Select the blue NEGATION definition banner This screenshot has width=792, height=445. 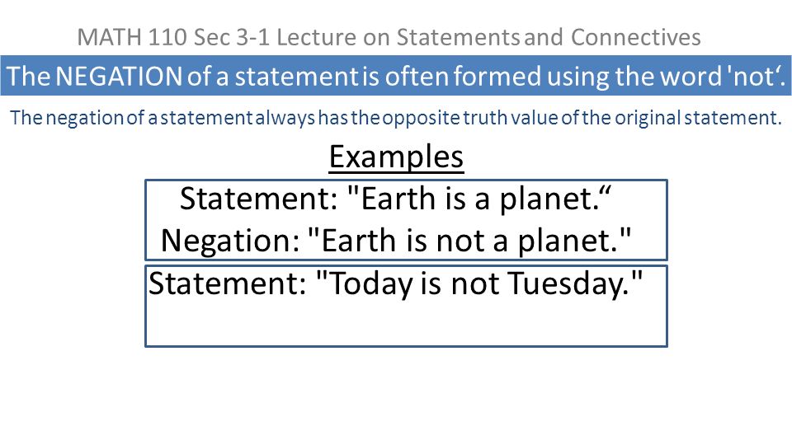(x=396, y=76)
